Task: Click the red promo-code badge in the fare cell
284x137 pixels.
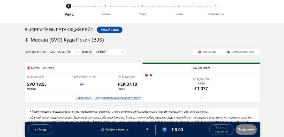Action: point(146,75)
